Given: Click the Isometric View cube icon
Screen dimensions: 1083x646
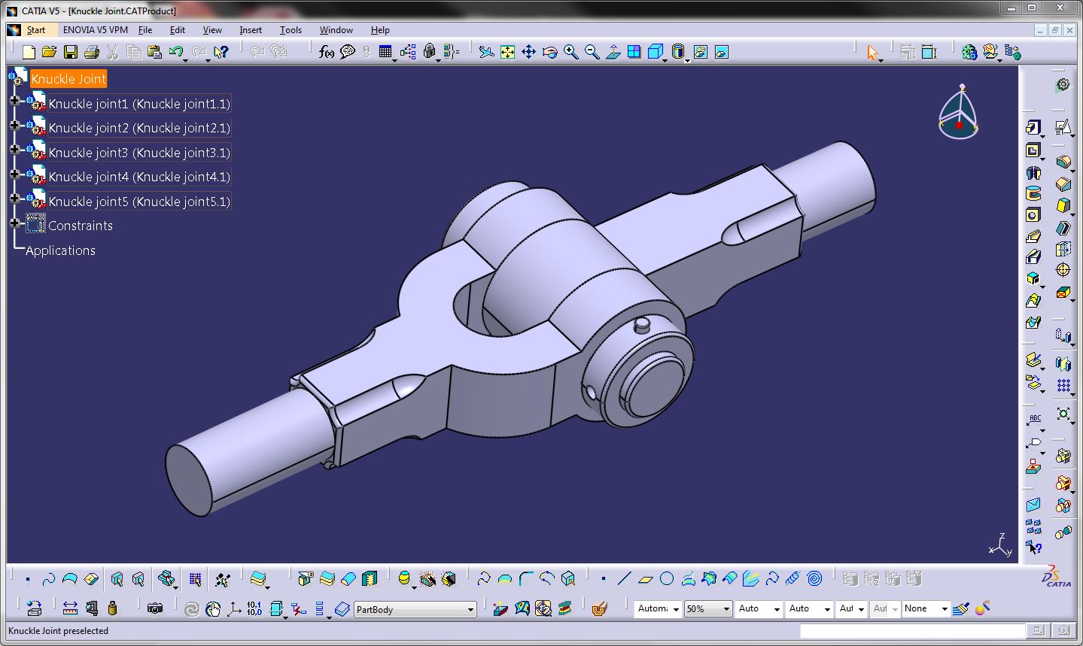Looking at the screenshot, I should pyautogui.click(x=656, y=52).
